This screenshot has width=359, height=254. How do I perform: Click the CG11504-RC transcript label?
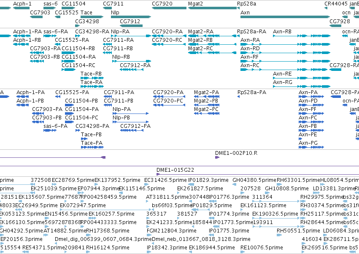[x=78, y=65]
